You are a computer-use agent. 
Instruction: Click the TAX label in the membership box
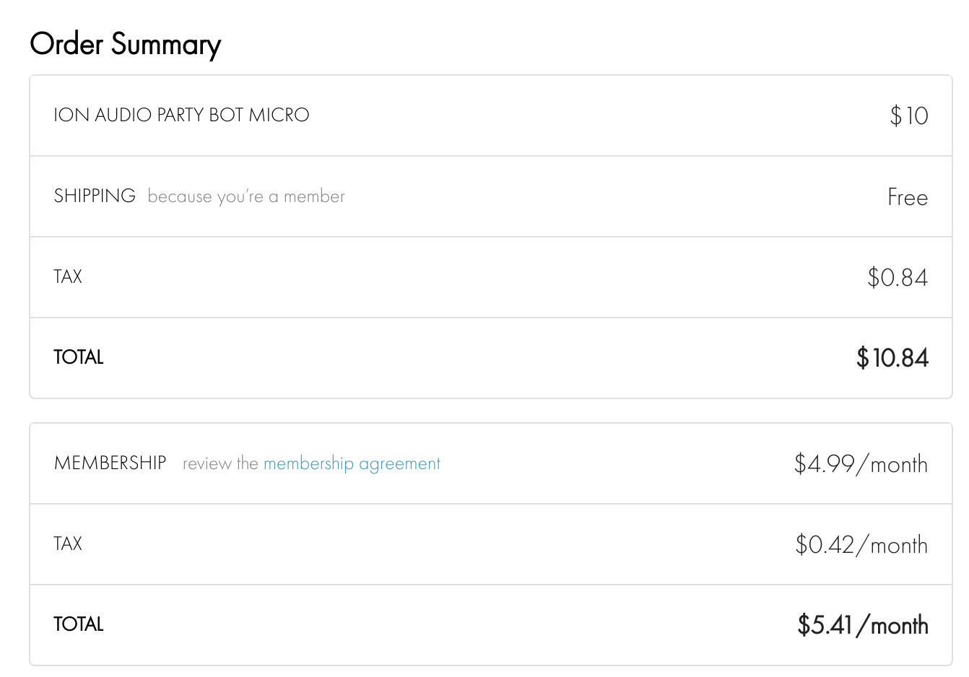[68, 543]
